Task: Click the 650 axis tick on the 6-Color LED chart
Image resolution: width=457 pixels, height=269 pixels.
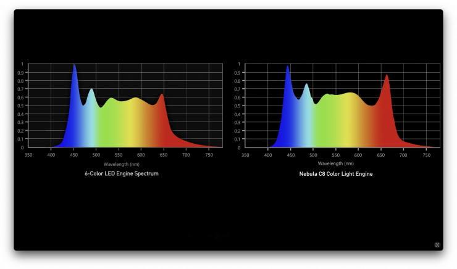Action: 164,155
